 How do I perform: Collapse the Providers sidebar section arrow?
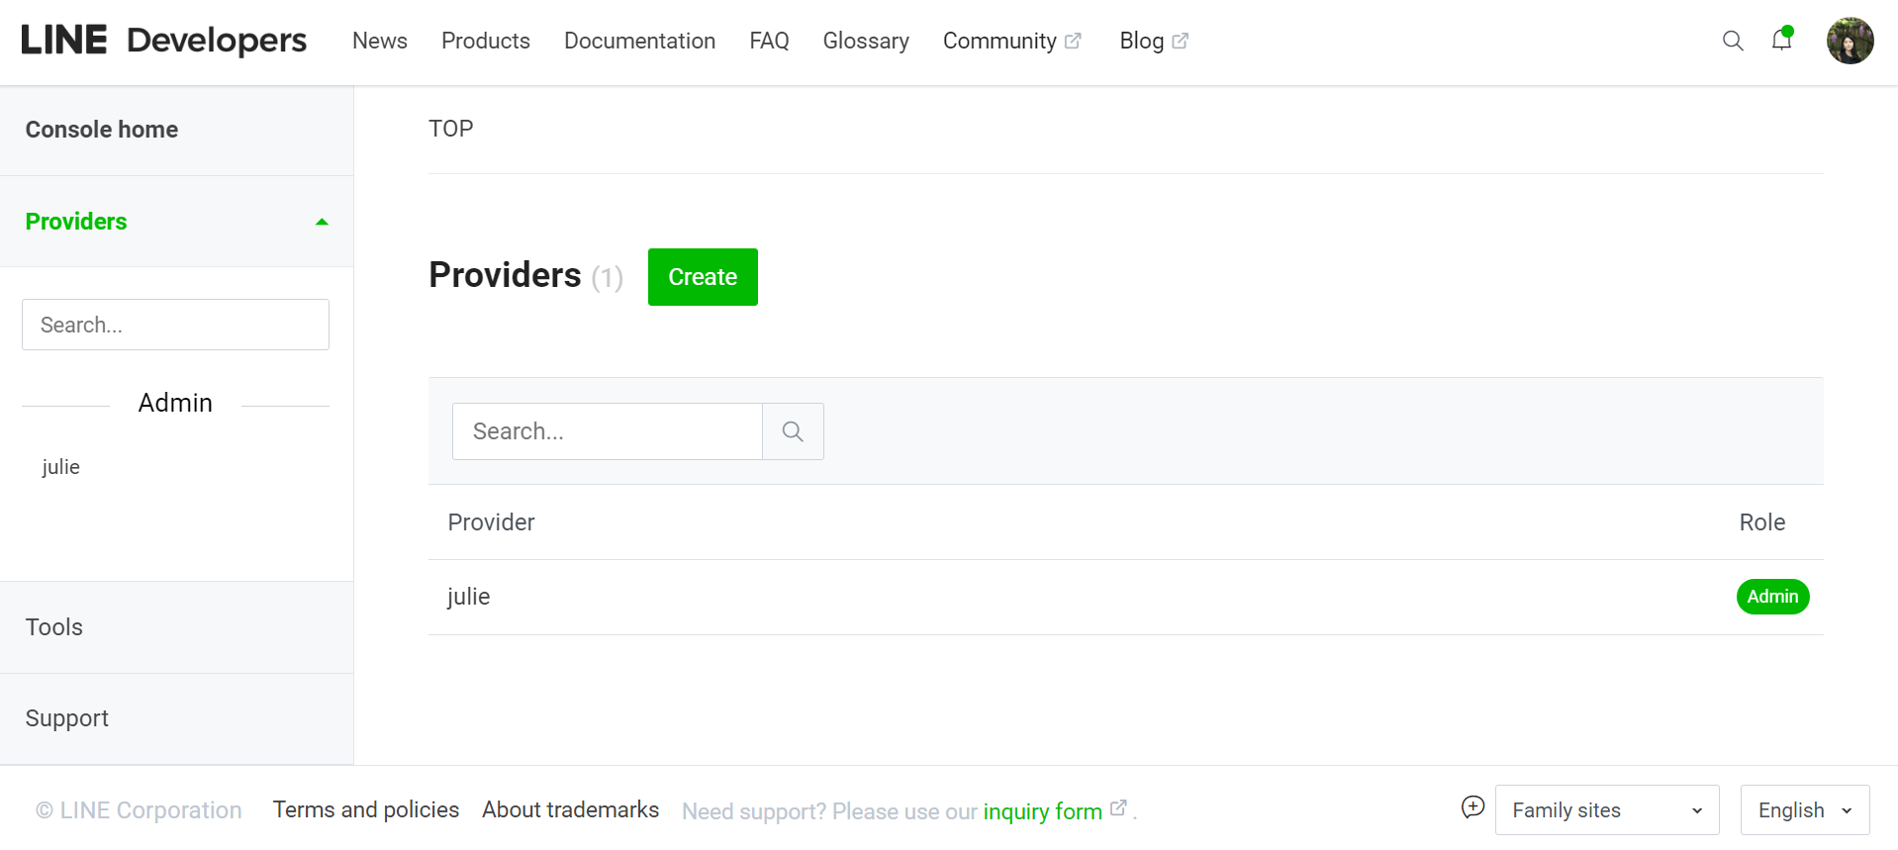click(x=322, y=222)
